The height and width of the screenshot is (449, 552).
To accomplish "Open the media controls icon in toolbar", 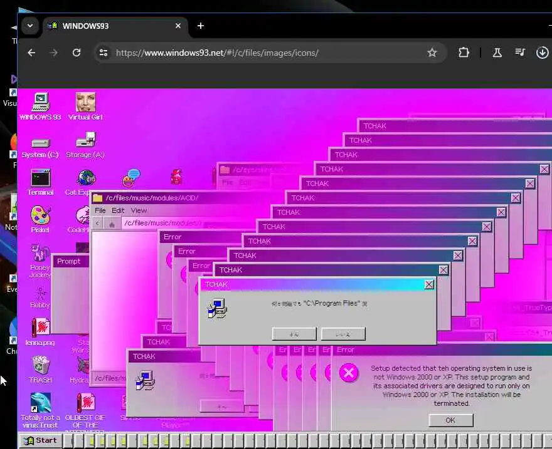I will (520, 53).
